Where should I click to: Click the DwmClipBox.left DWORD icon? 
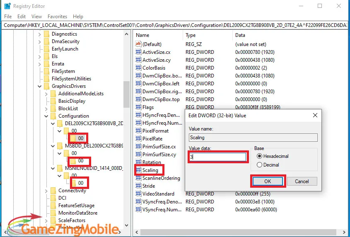[138, 84]
